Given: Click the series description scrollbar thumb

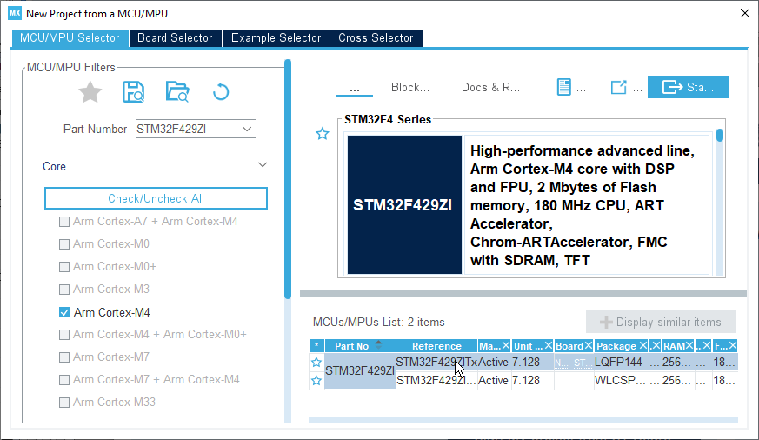Looking at the screenshot, I should [720, 135].
